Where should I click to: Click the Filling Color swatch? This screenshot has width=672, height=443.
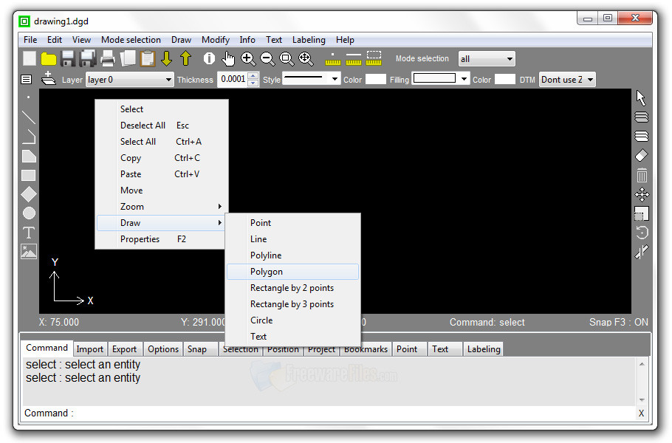pos(505,79)
